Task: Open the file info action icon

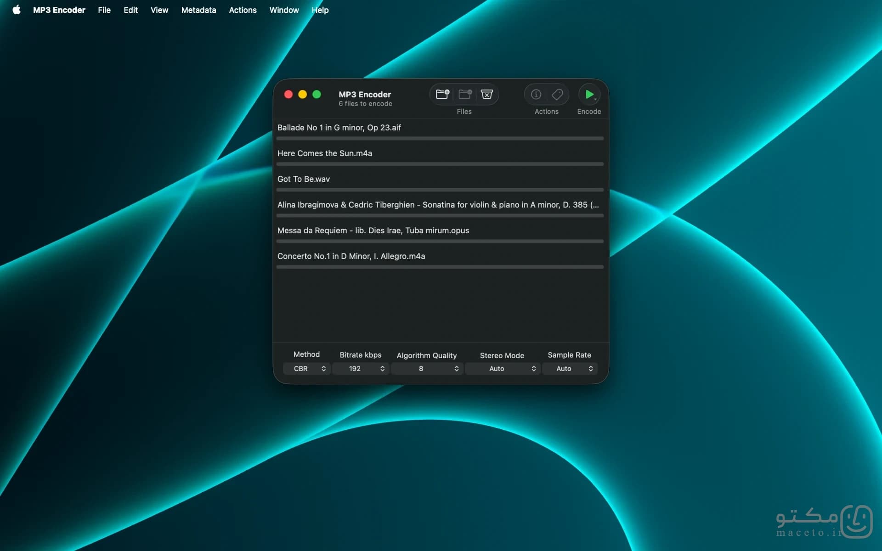Action: pos(536,94)
